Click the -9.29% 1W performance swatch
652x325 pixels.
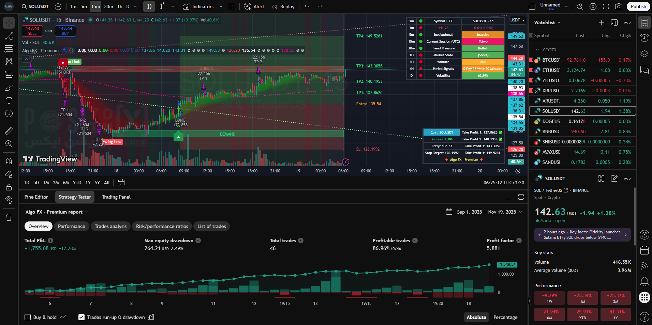click(x=549, y=298)
